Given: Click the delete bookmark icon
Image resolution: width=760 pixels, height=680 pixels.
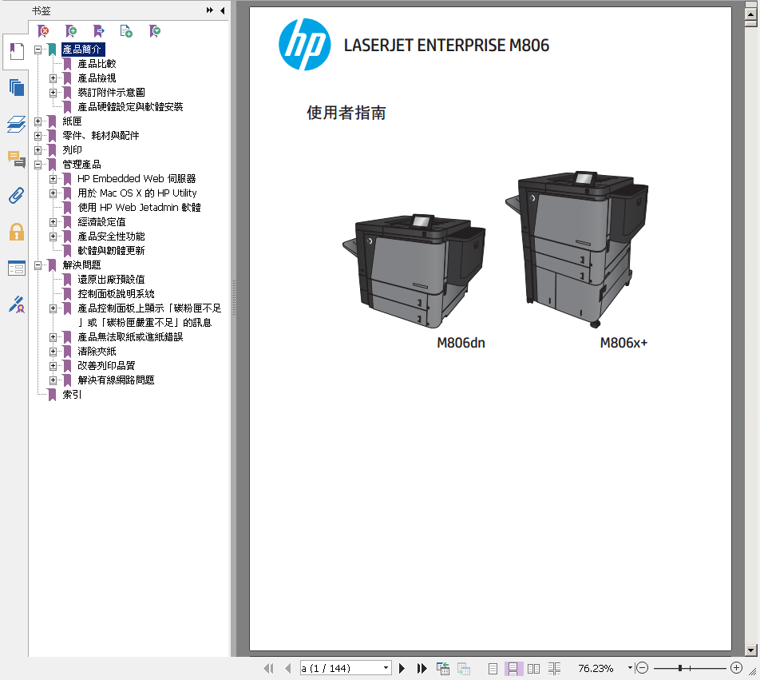Looking at the screenshot, I should tap(44, 31).
